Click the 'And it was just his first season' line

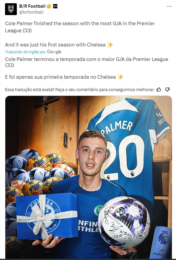click(55, 45)
